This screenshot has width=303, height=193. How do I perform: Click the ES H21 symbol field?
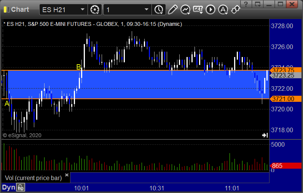click(64, 9)
